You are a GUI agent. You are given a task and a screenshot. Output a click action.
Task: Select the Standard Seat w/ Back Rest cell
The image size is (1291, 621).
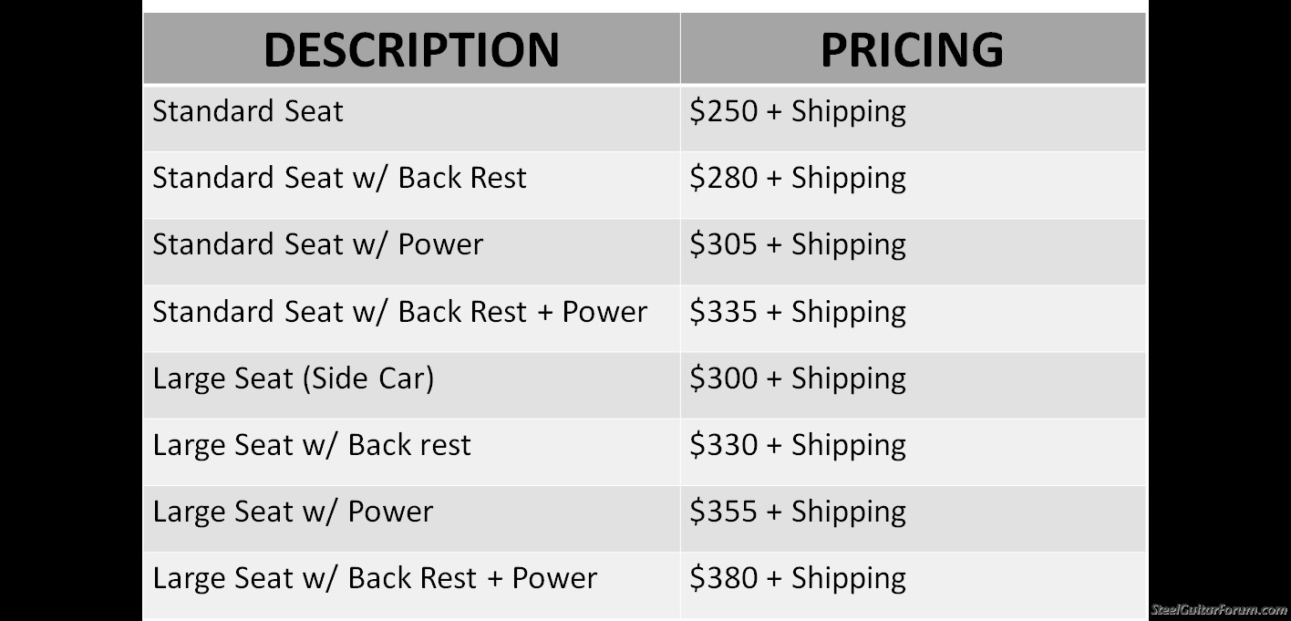click(x=339, y=178)
